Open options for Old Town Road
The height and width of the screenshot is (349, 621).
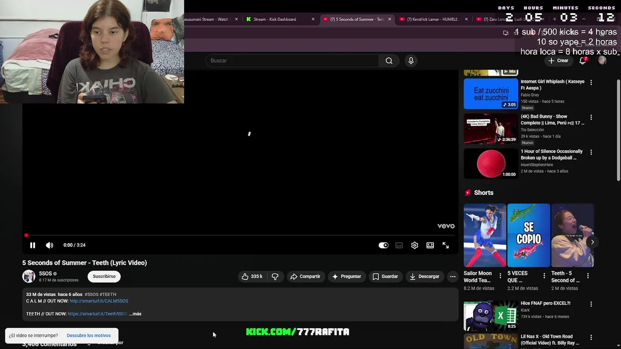591,337
